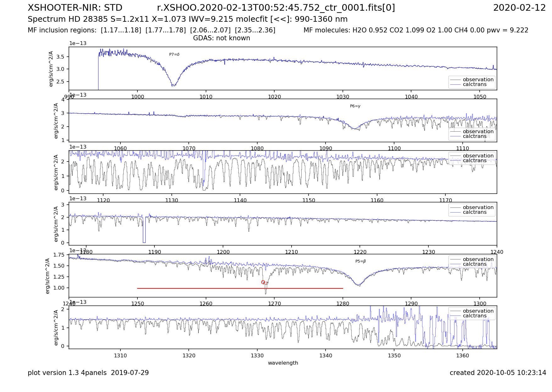Select the P6=γ line label
Image resolution: width=552 pixels, height=392 pixels.
355,106
